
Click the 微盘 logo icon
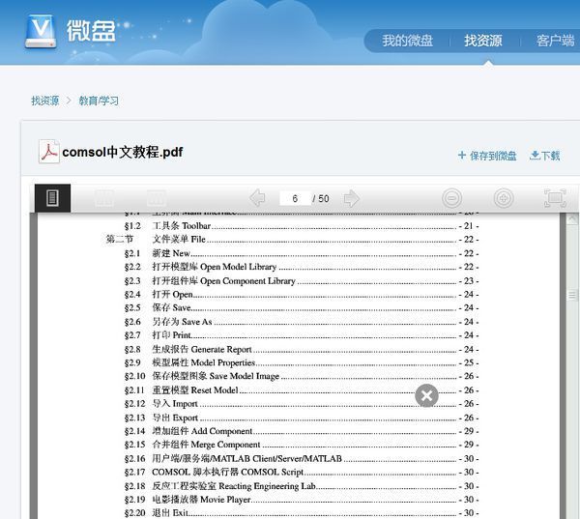click(41, 31)
